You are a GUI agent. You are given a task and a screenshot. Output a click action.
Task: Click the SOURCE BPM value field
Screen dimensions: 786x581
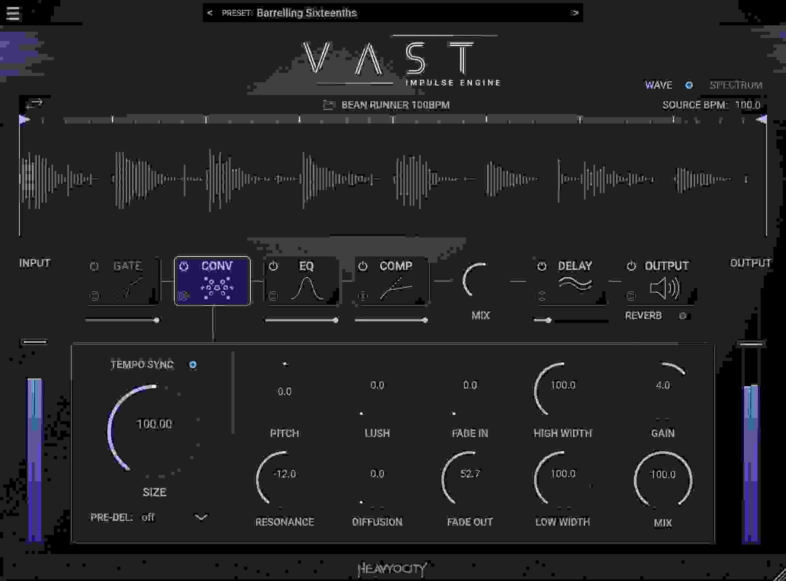tap(748, 105)
